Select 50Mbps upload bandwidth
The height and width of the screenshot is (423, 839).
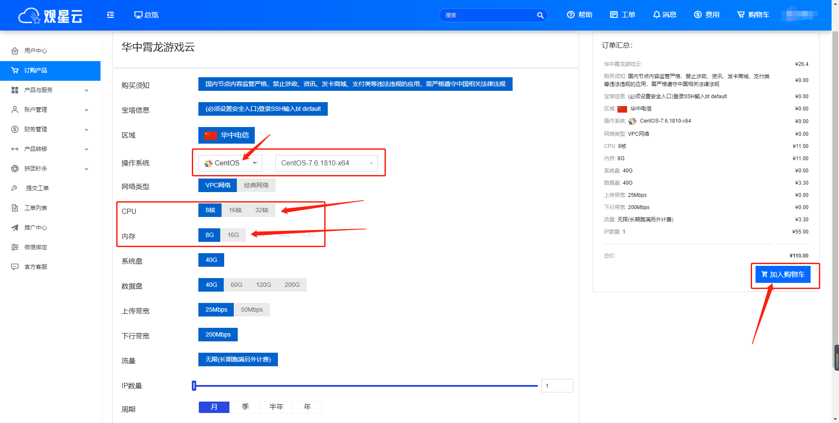click(252, 310)
